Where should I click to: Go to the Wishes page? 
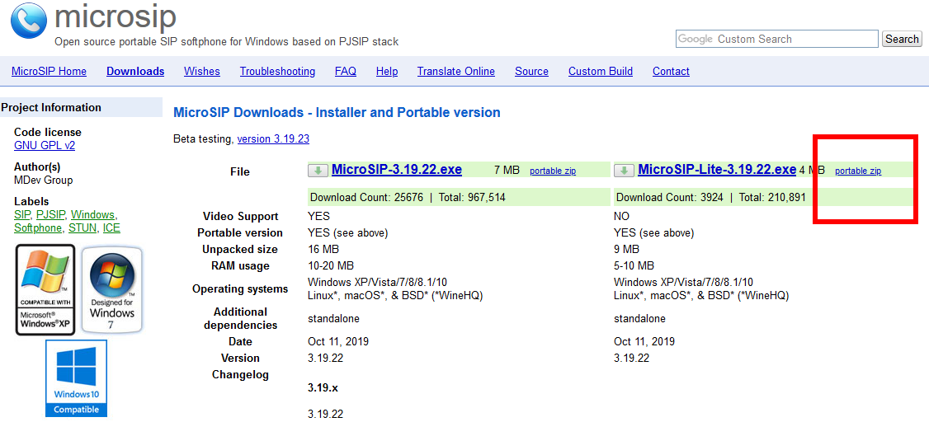202,72
